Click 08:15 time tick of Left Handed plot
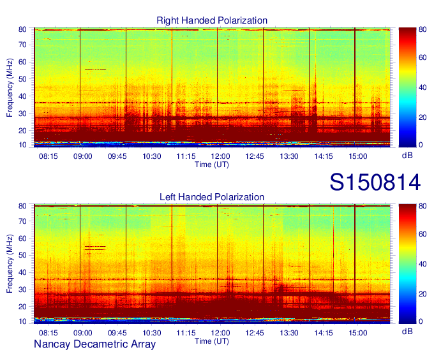Screen dimensions: 434x352 tap(49, 333)
